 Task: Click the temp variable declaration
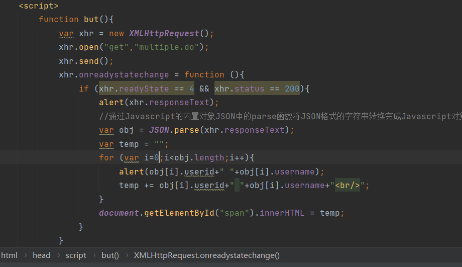click(x=134, y=144)
